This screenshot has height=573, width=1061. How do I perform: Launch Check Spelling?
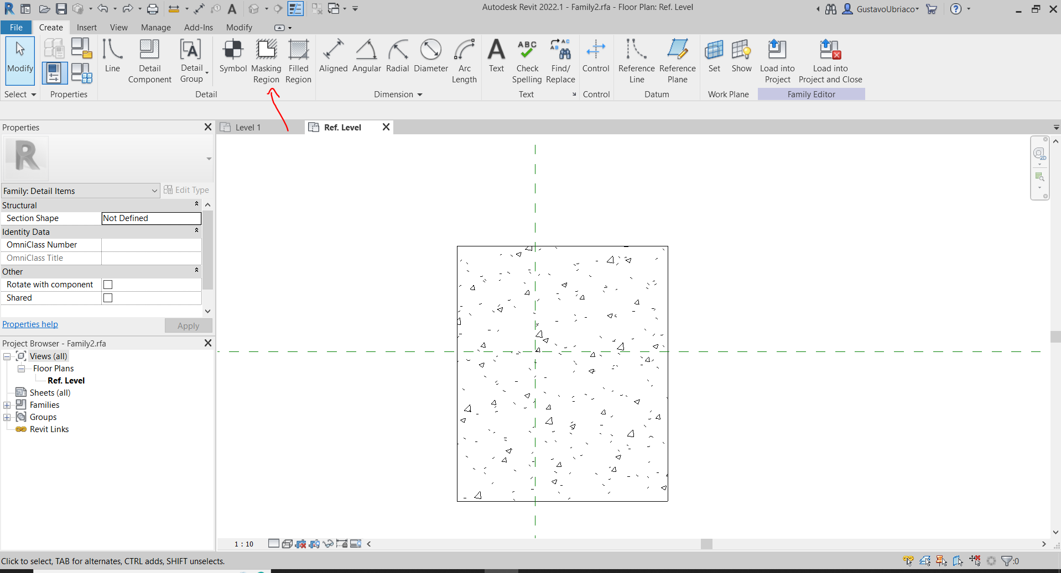point(526,61)
